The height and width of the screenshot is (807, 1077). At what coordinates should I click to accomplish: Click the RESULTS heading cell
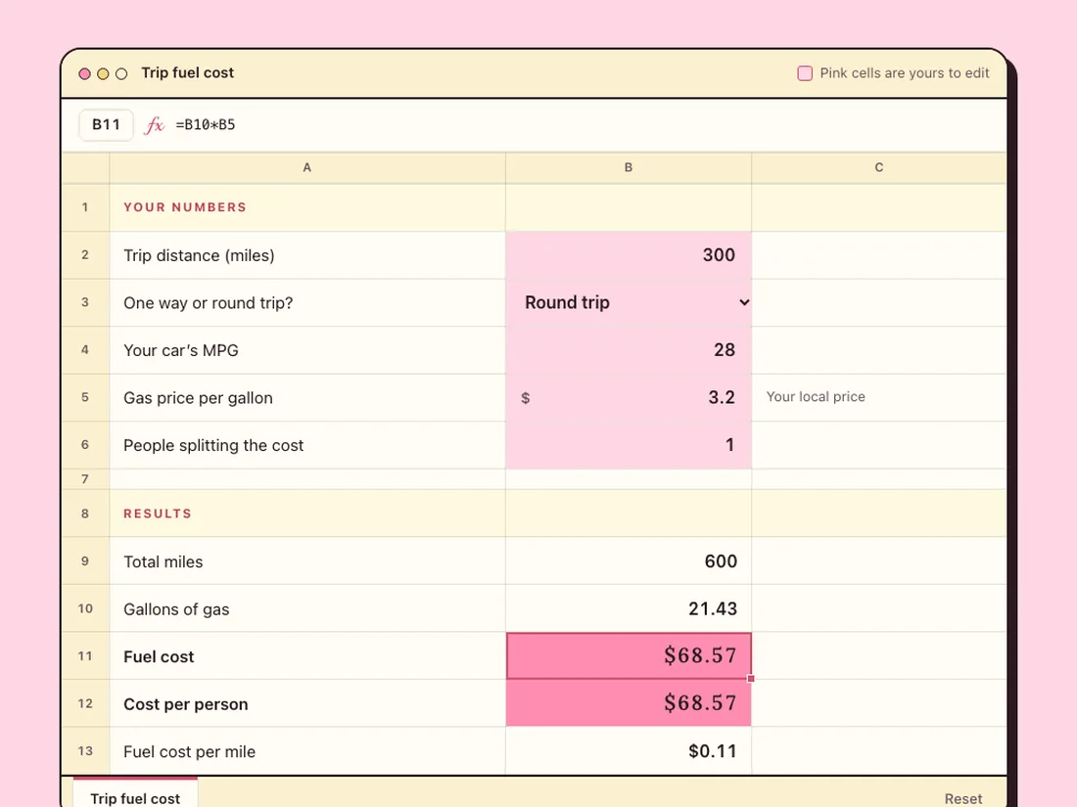point(307,514)
